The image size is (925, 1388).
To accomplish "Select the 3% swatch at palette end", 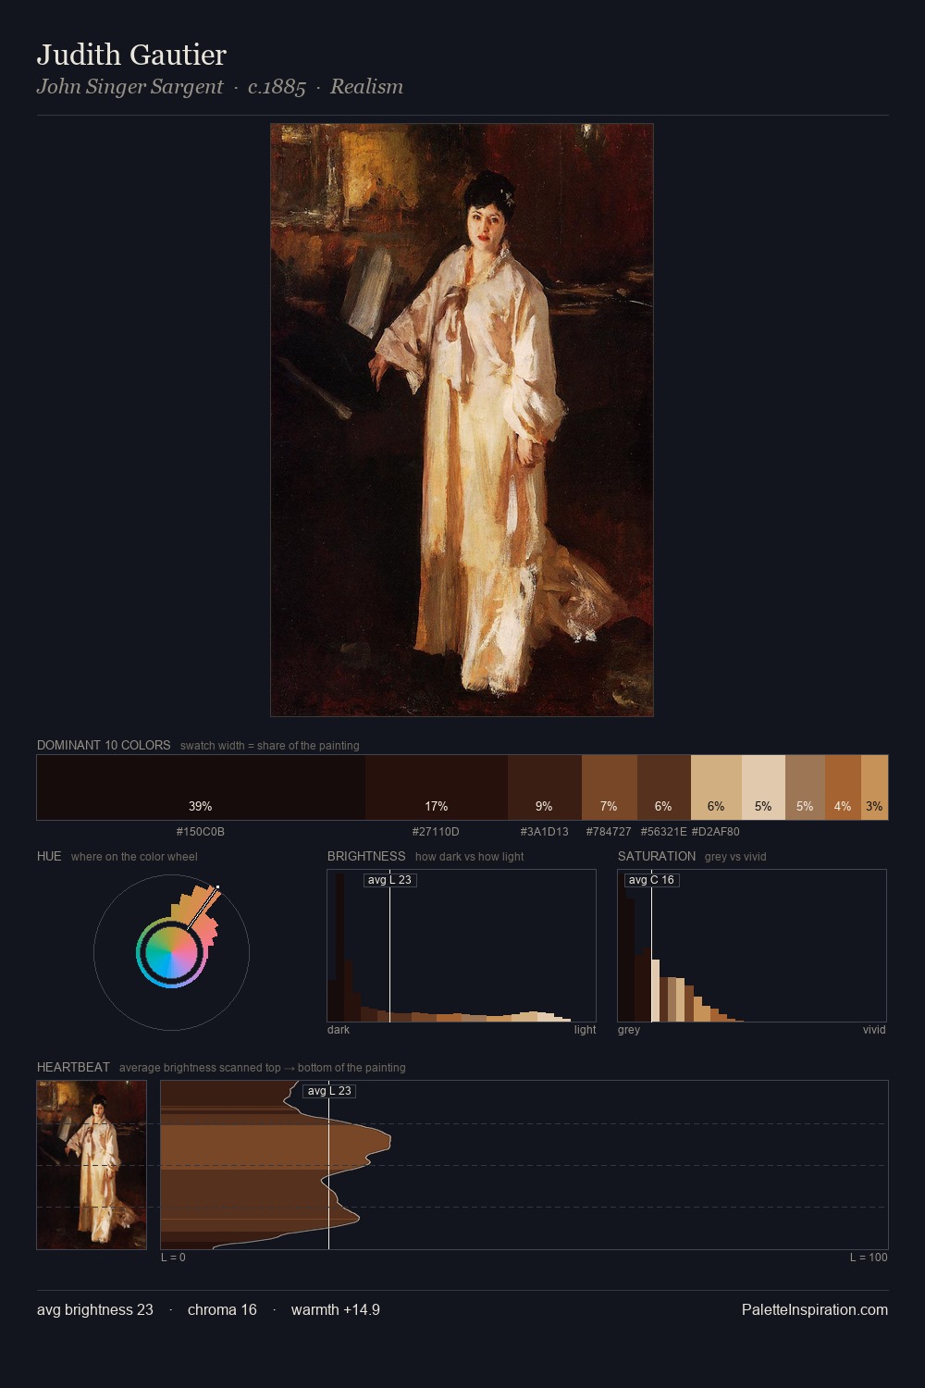I will [x=874, y=787].
